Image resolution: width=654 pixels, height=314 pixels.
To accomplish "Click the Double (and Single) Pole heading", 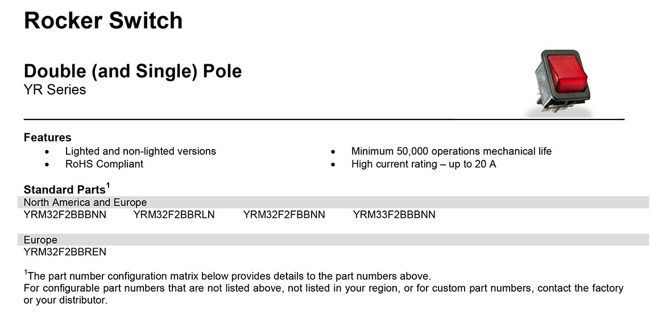I will (133, 71).
